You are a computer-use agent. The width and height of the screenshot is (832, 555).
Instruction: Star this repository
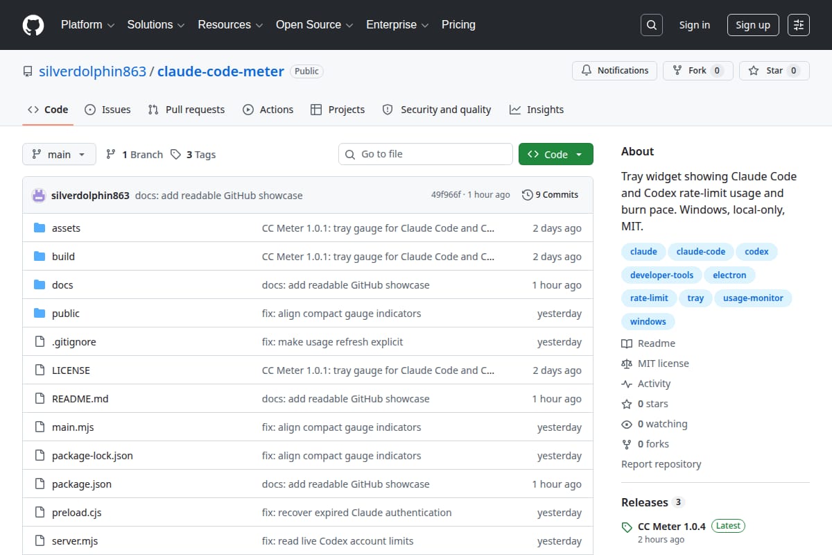tap(774, 71)
